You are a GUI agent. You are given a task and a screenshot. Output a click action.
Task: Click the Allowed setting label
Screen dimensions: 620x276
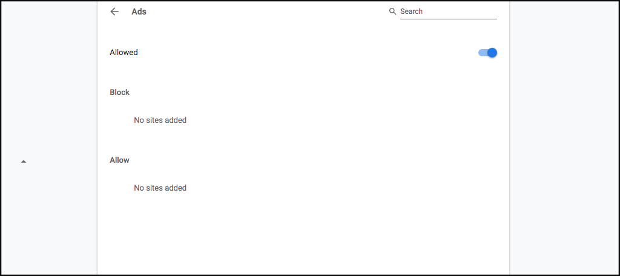[124, 53]
